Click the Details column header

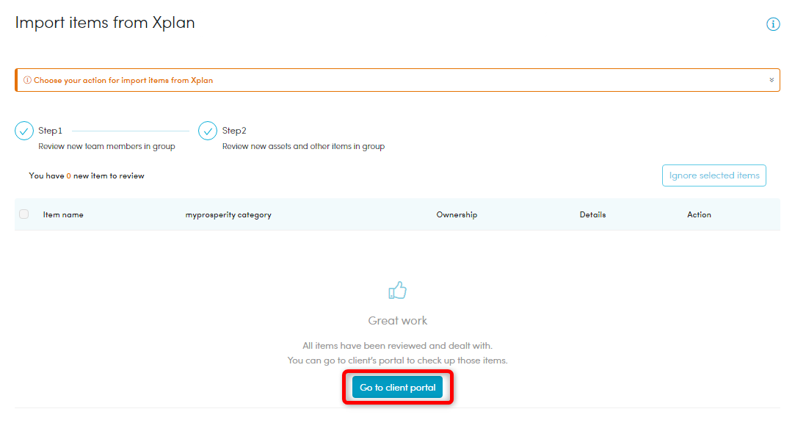(x=592, y=214)
